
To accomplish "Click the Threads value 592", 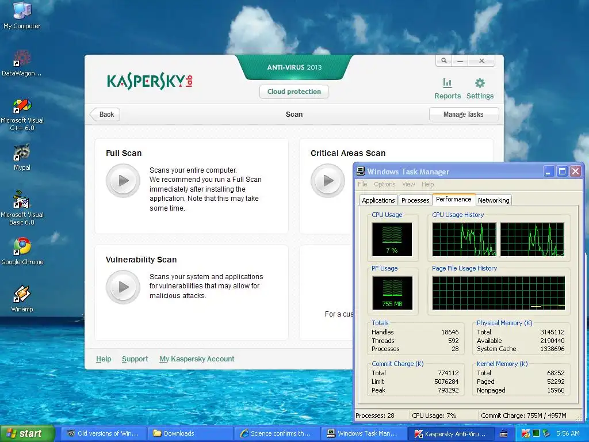I will click(453, 341).
